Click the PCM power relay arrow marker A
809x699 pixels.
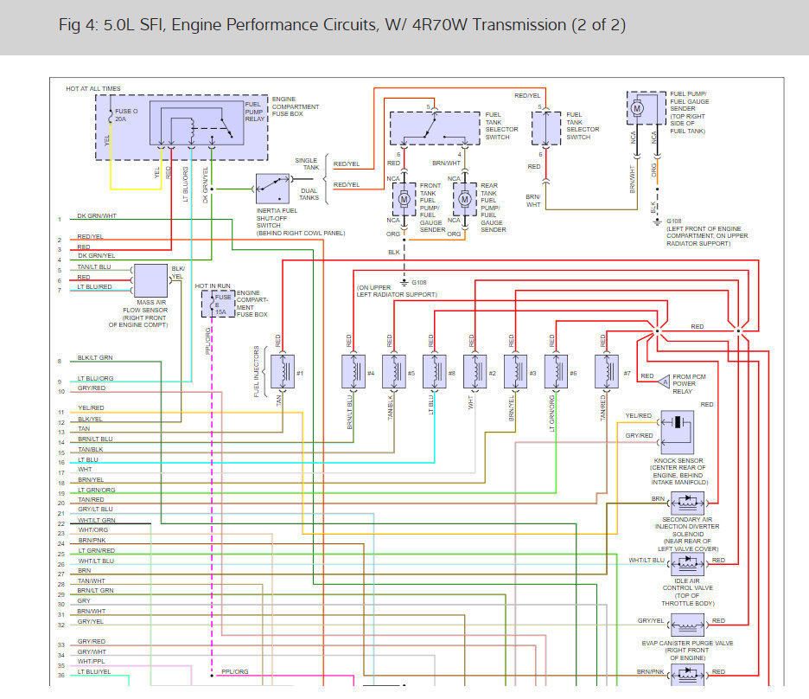click(x=664, y=382)
